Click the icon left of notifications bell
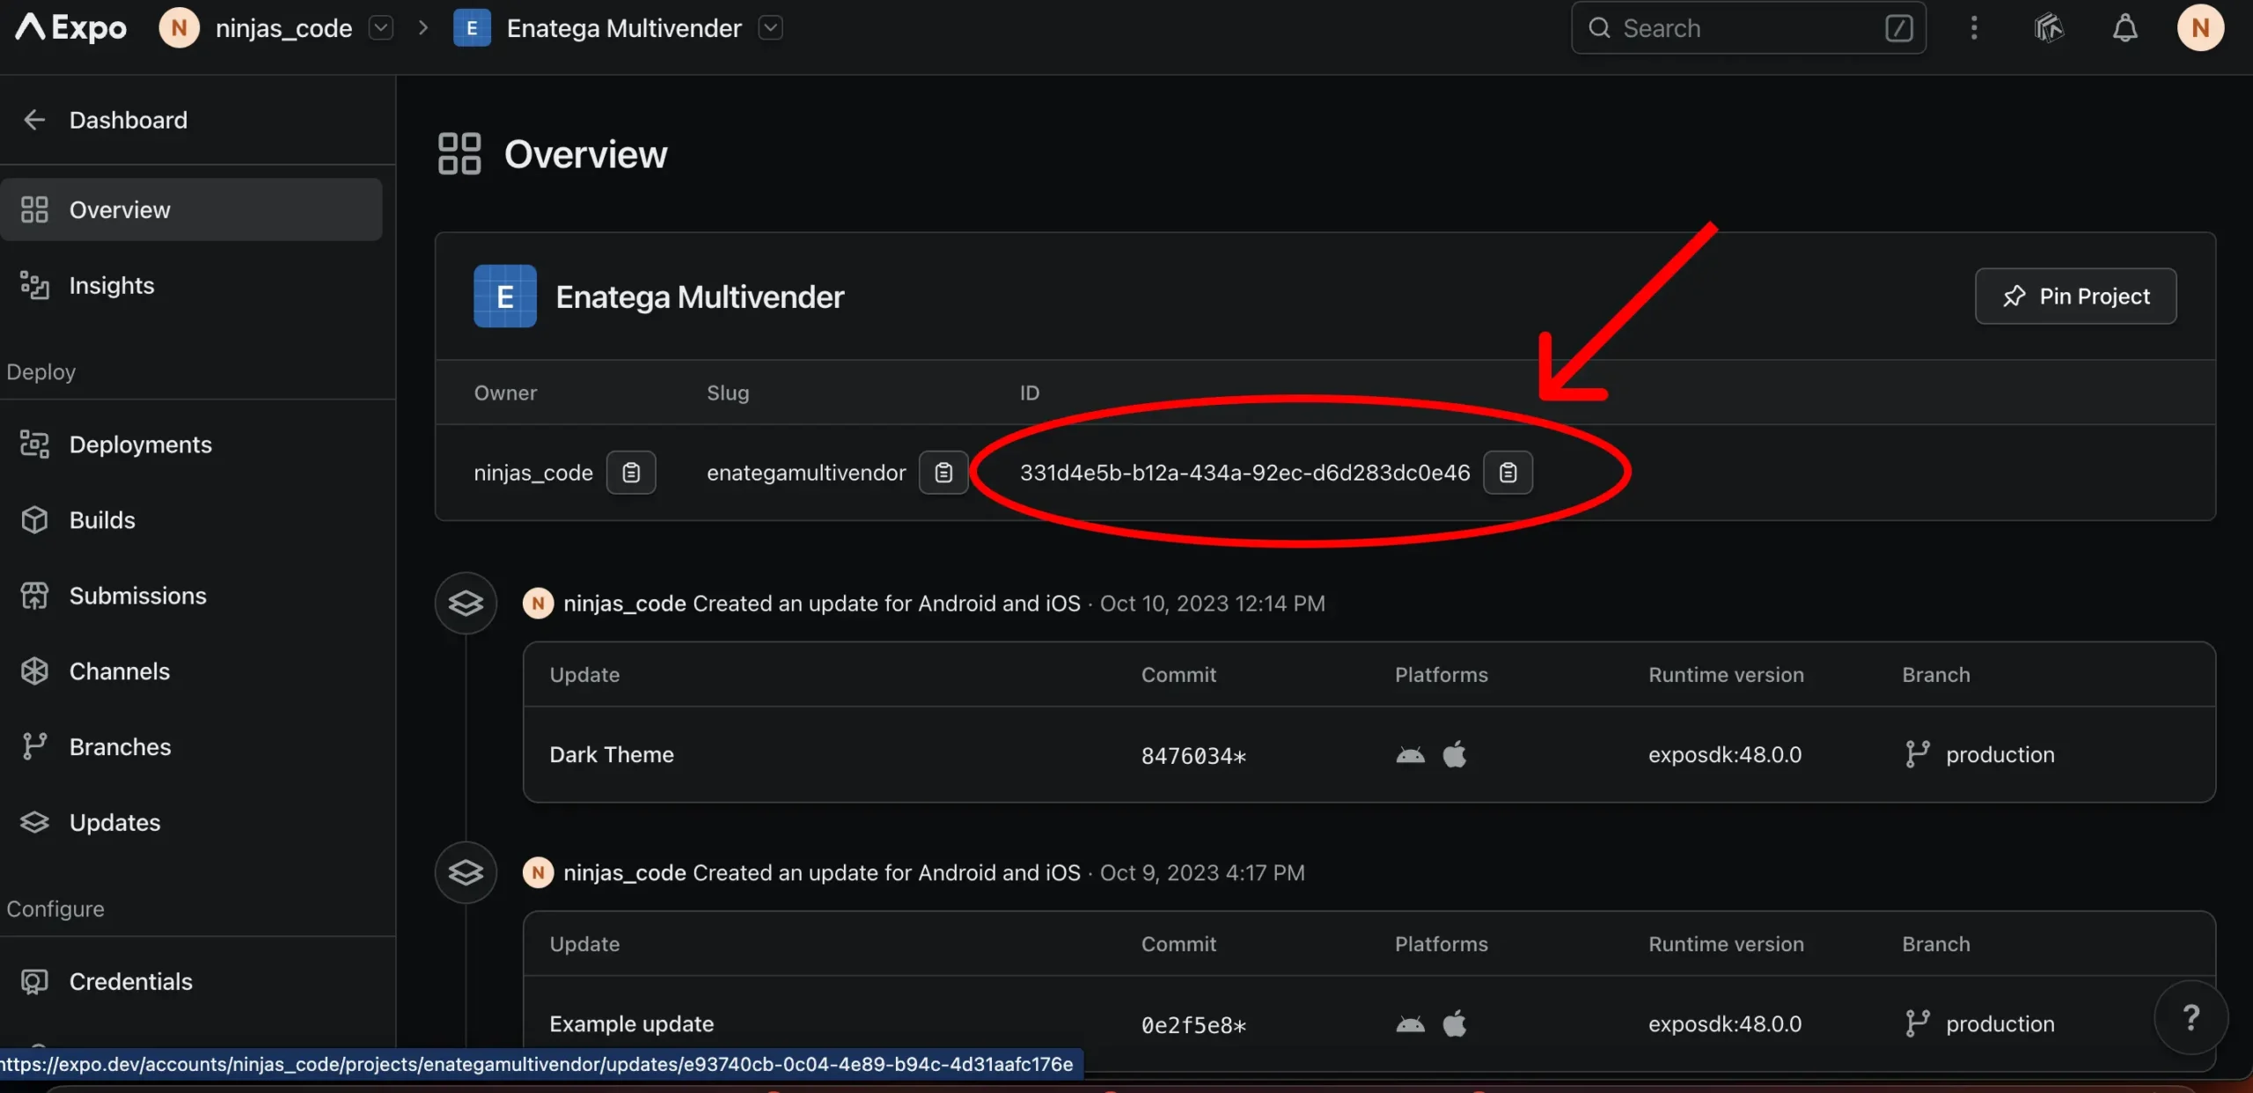2253x1093 pixels. coord(2049,28)
